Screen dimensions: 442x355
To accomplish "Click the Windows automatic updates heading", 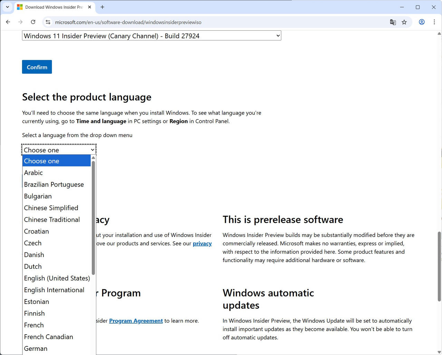I will click(x=268, y=299).
